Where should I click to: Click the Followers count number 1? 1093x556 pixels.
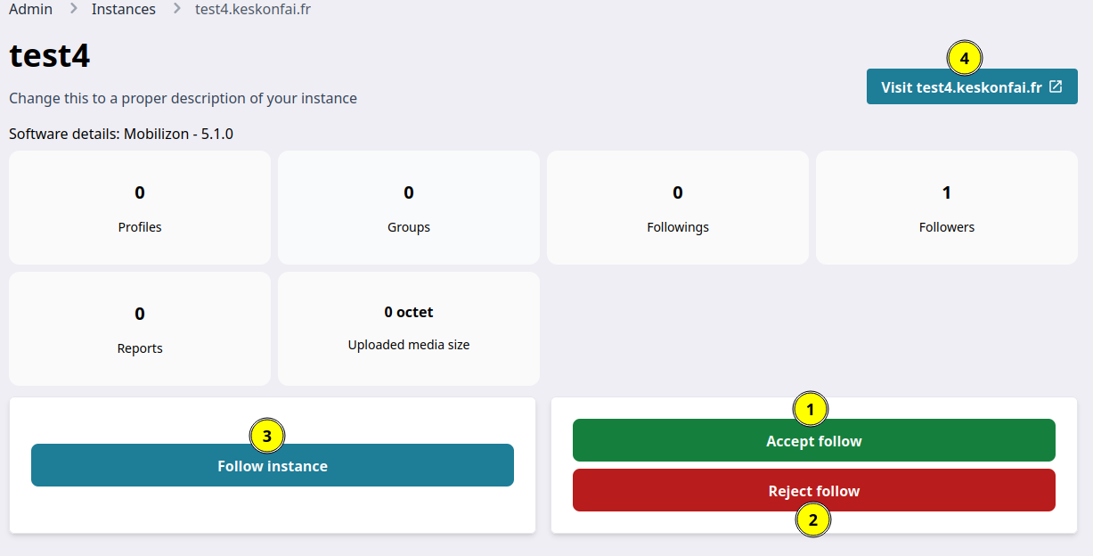click(947, 192)
